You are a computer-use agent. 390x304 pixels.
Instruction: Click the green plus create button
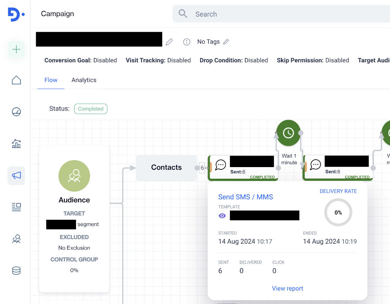point(16,49)
